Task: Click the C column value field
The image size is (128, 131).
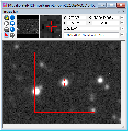Action: [76, 18]
